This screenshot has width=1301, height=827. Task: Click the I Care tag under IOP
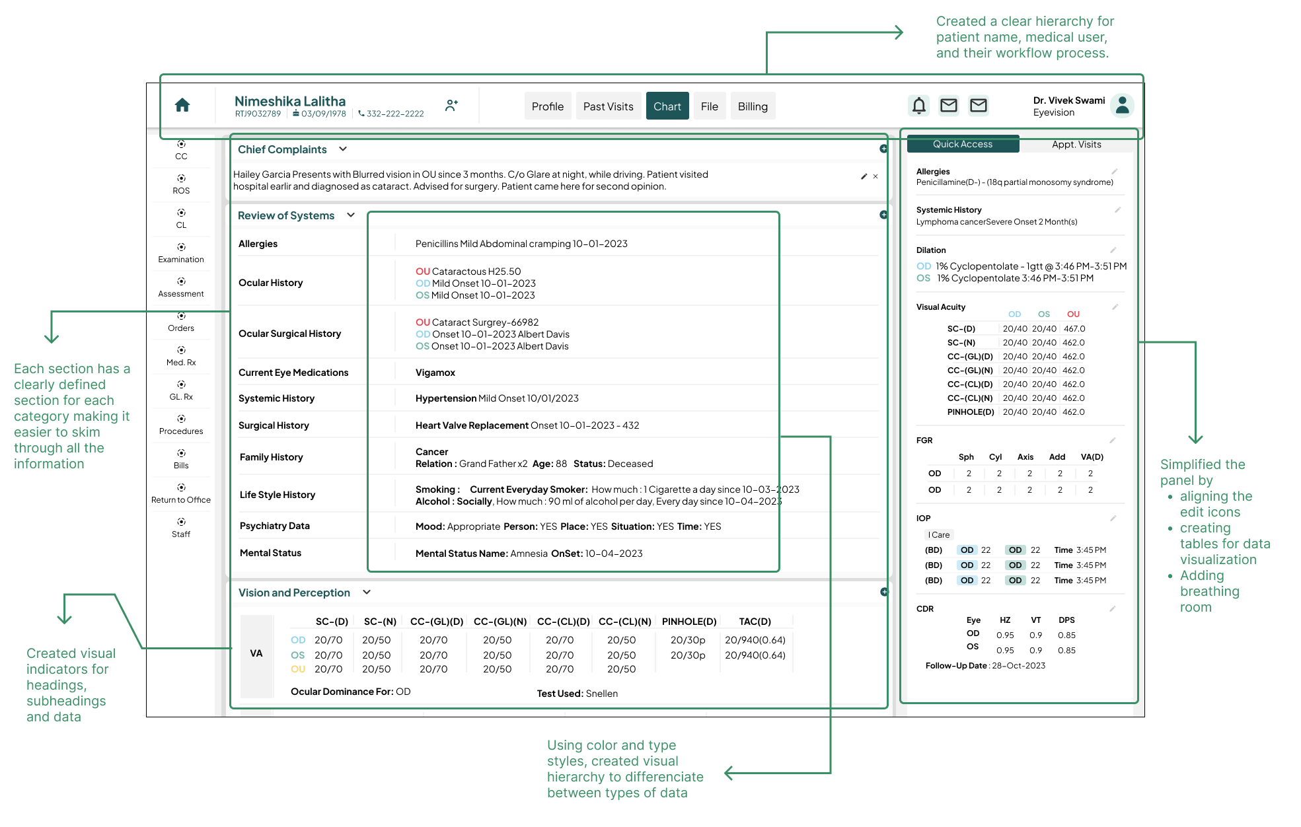point(938,535)
